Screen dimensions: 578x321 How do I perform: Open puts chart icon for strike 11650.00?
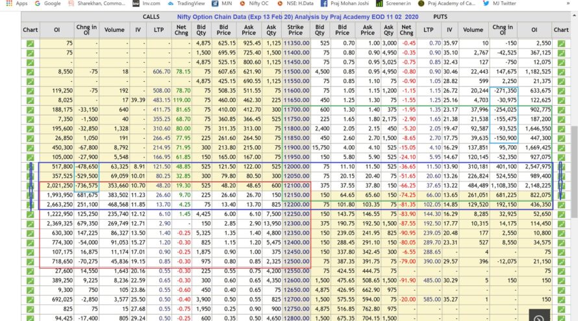tap(561, 100)
